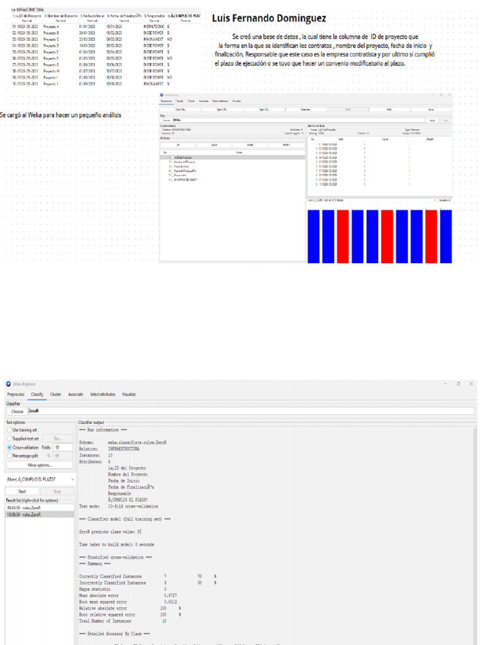
Task: Open the class attribute CUMPLIO EL PLAZO dropdown
Action: 40,479
